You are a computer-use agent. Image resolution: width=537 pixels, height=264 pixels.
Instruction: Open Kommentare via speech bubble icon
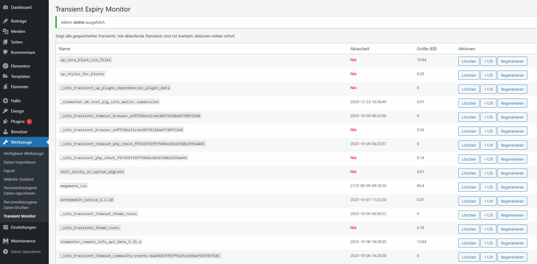(x=5, y=52)
